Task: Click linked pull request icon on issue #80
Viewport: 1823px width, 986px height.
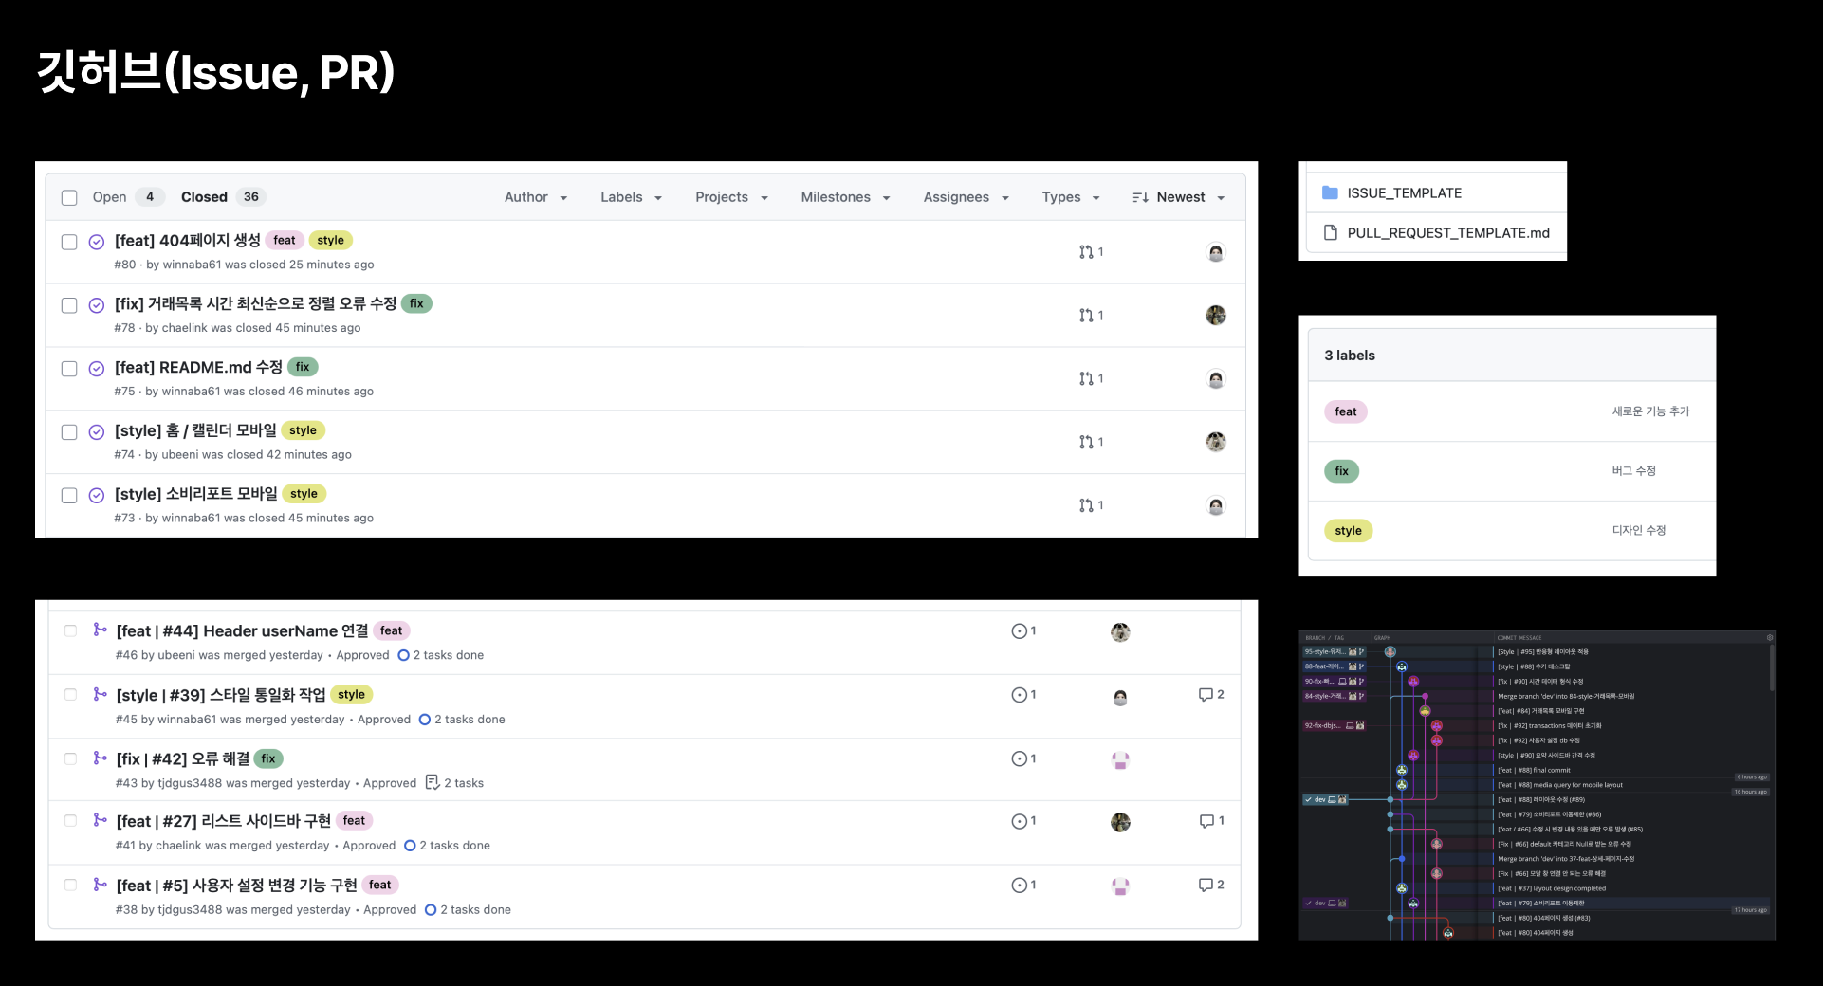Action: click(x=1086, y=252)
